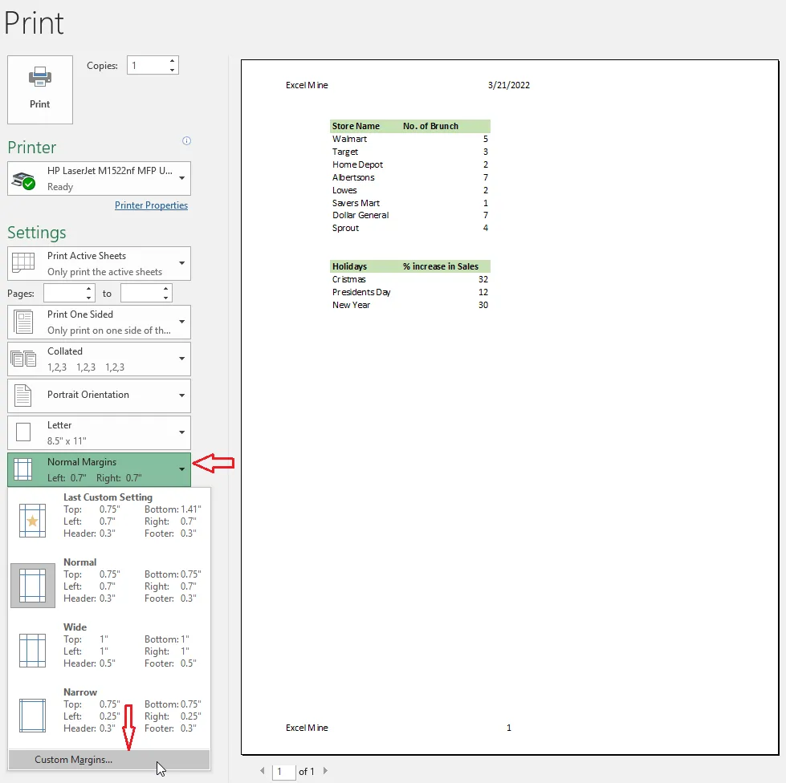This screenshot has height=783, width=786.
Task: Open the Collated dropdown
Action: [100, 359]
